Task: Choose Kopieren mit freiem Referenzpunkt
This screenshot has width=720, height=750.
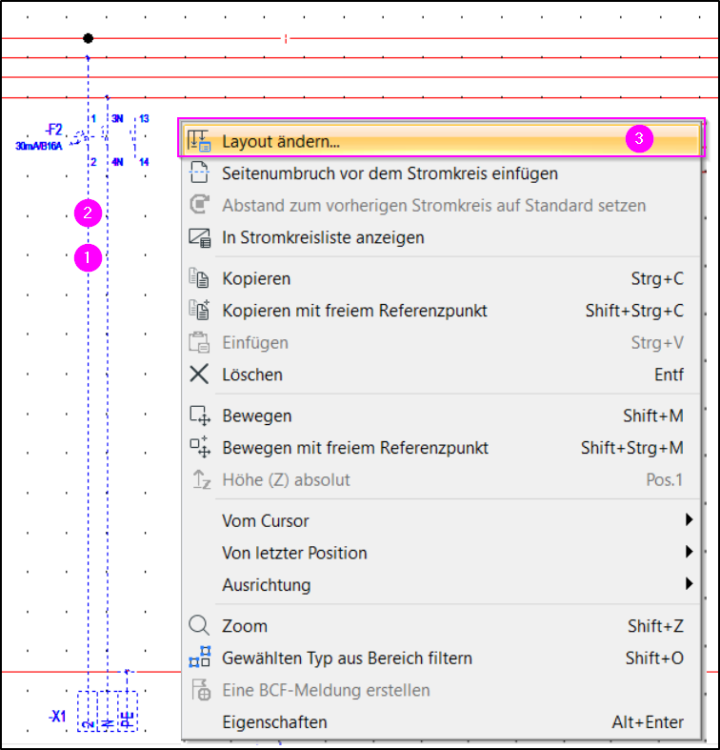Action: coord(441,311)
